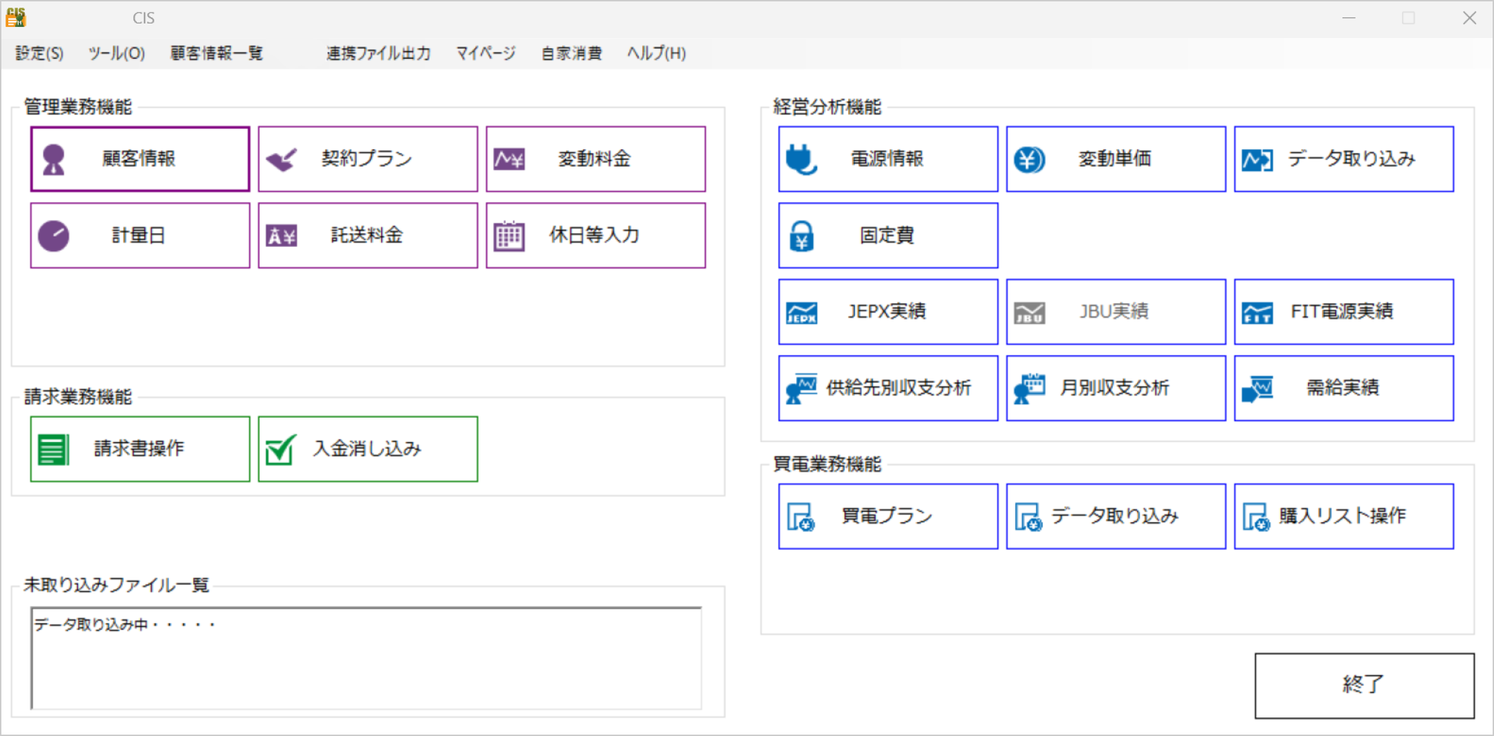Open the 設定(S) menu
Screen dimensions: 1494x736
point(39,53)
